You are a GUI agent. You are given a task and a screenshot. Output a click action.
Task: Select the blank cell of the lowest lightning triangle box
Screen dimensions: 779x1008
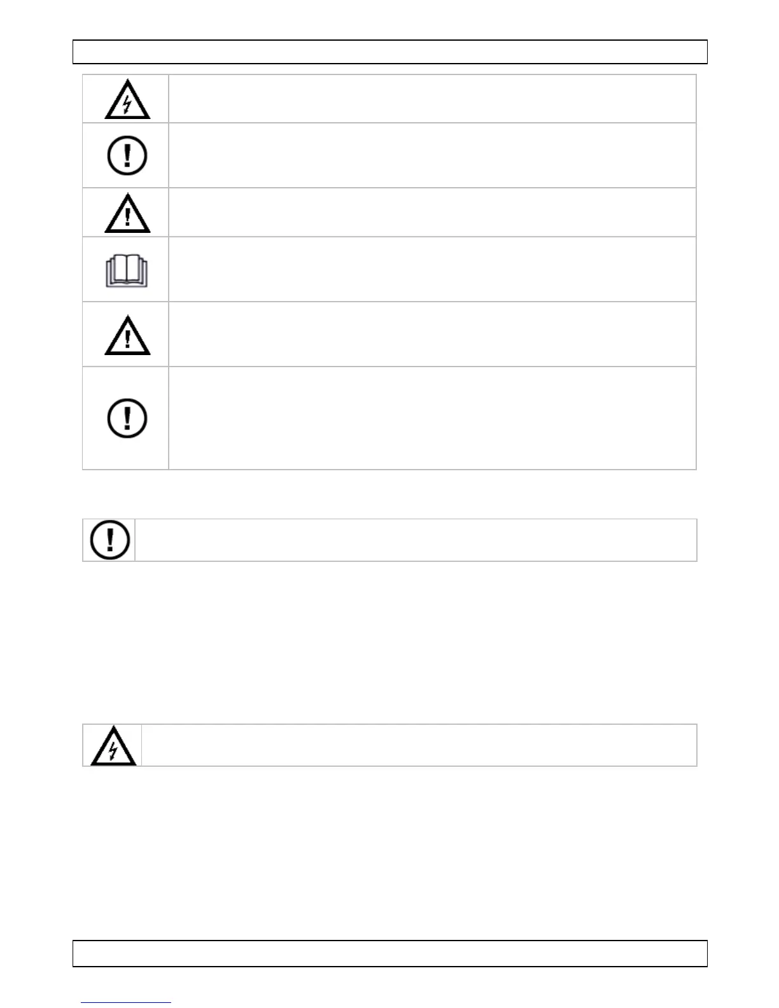point(419,745)
